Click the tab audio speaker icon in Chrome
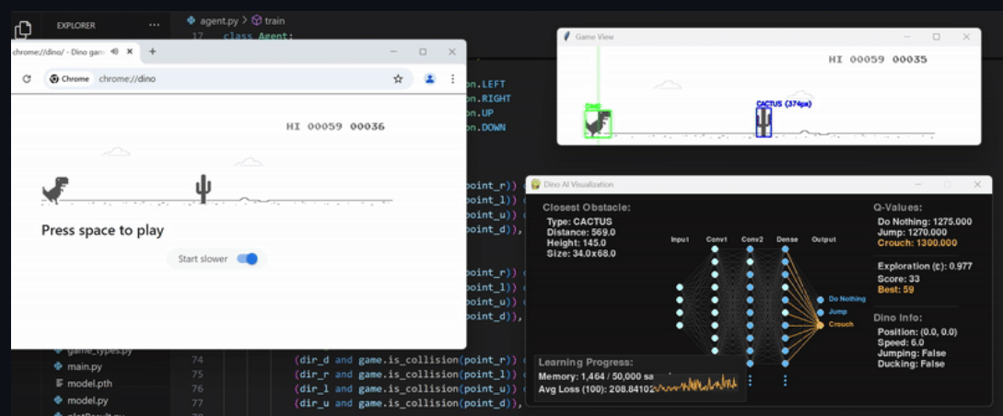 (x=114, y=52)
